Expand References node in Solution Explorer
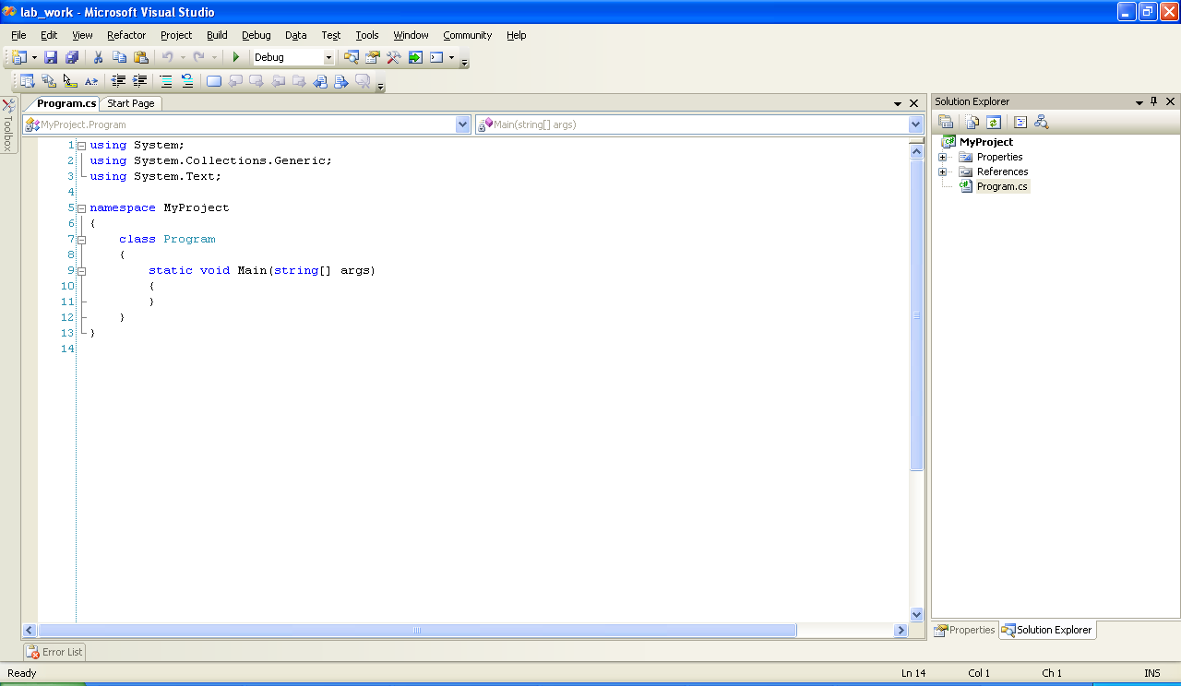This screenshot has width=1181, height=686. coord(942,171)
